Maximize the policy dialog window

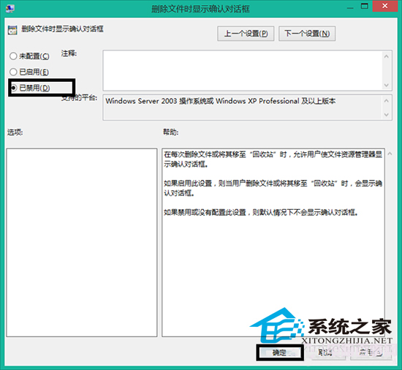[x=364, y=6]
